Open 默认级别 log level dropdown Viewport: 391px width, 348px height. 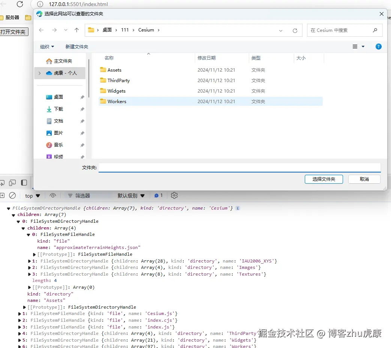click(131, 196)
